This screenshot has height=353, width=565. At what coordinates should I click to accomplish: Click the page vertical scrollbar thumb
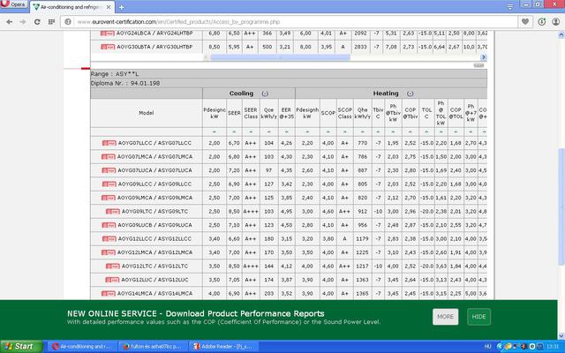[561, 207]
